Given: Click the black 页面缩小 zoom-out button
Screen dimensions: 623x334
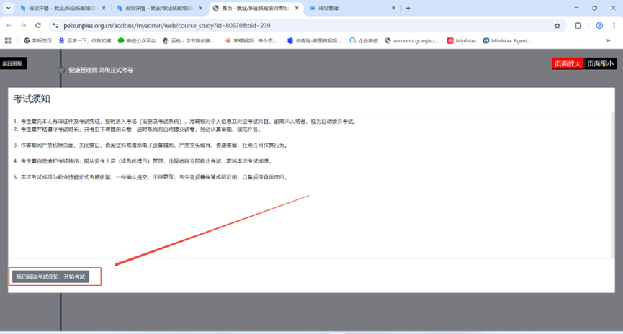Looking at the screenshot, I should pos(601,63).
